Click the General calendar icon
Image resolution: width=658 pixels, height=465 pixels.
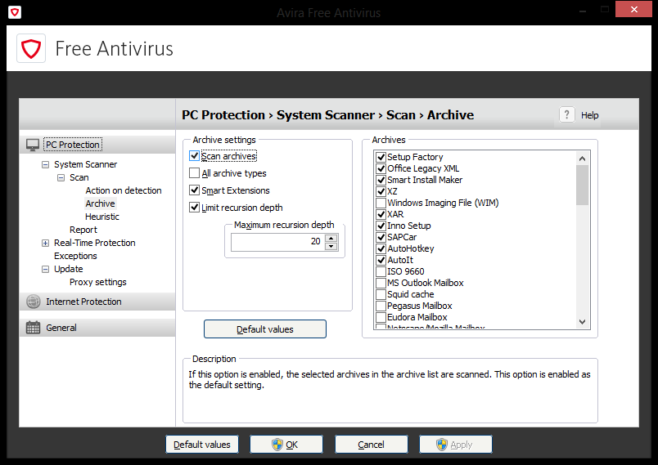click(x=34, y=328)
